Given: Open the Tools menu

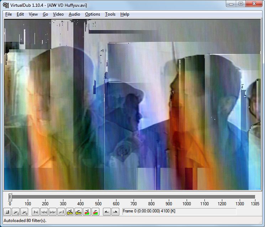Looking at the screenshot, I should [x=110, y=14].
